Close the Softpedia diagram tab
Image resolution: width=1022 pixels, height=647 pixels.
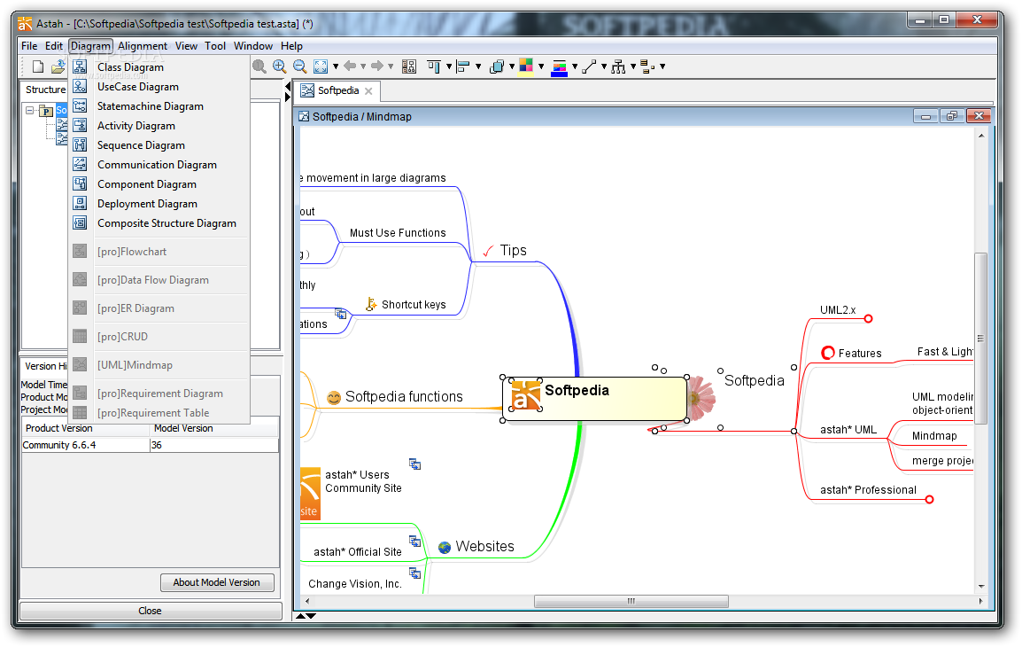click(x=368, y=91)
